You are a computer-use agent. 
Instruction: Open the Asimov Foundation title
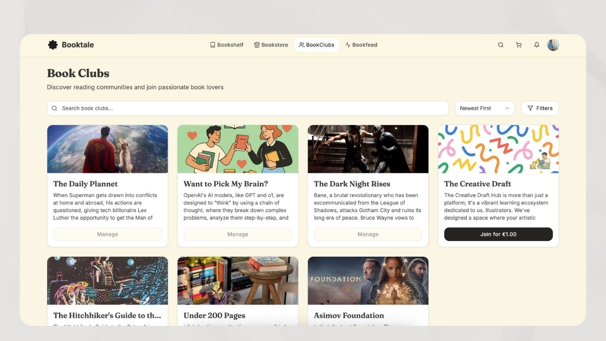click(349, 315)
